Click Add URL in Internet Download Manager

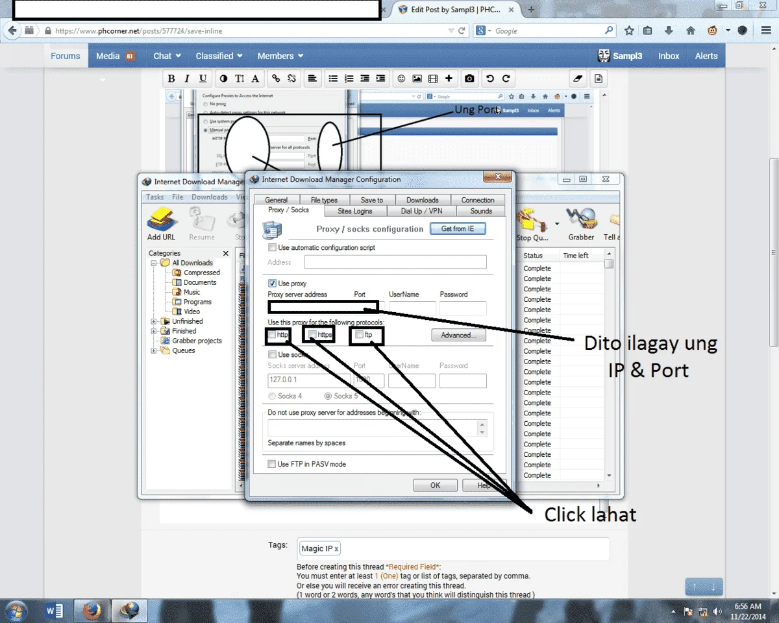pyautogui.click(x=161, y=225)
